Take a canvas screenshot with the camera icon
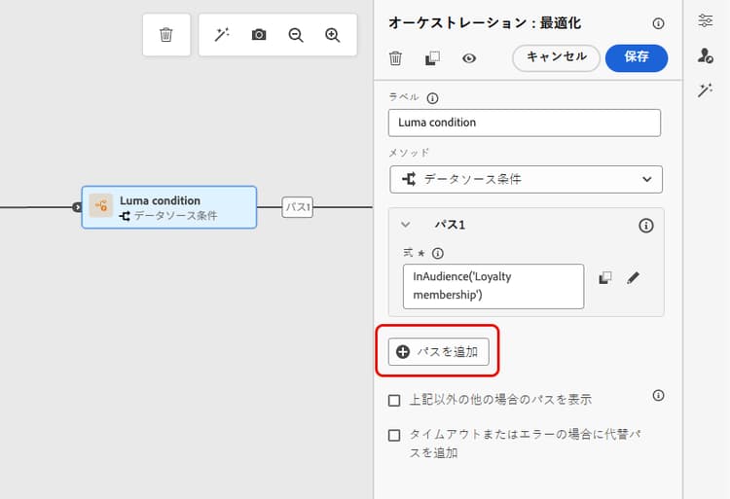This screenshot has width=730, height=499. tap(259, 35)
